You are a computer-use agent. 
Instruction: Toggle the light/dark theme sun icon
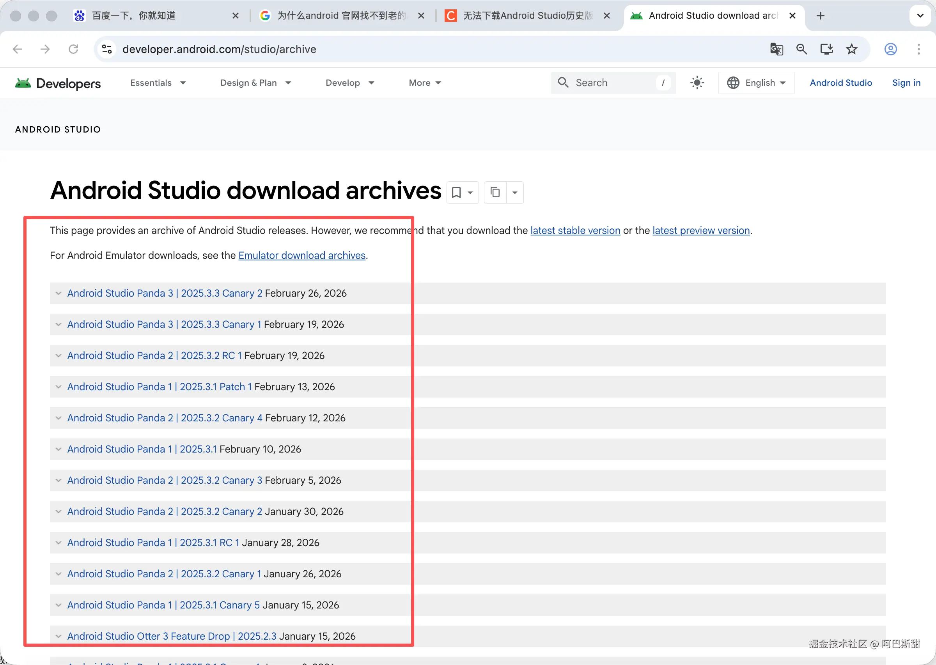[x=697, y=83]
